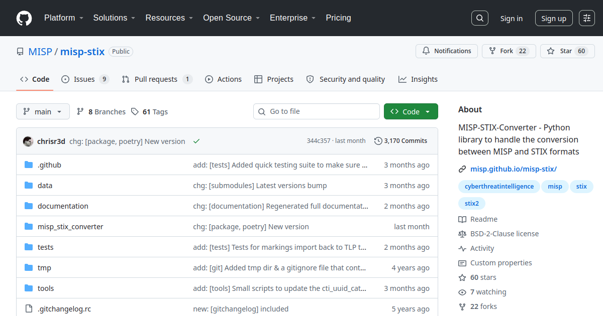View the 3,170 Commits history

point(401,141)
